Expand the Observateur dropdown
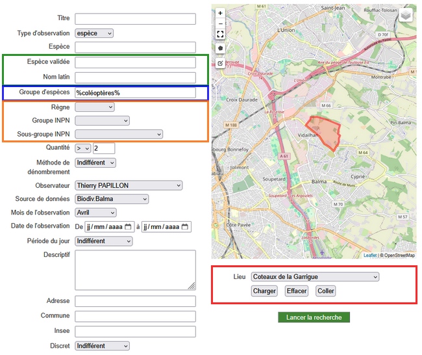Viewport: 422px width, 355px height. [x=129, y=185]
